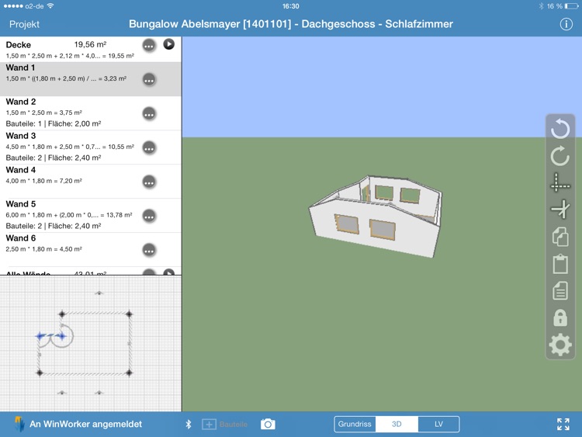Tap the Bluetooth icon in bottom bar
Screen dimensions: 582x437
coord(189,424)
